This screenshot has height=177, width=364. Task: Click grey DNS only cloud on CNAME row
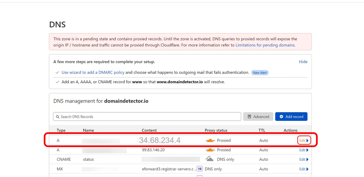pyautogui.click(x=210, y=159)
